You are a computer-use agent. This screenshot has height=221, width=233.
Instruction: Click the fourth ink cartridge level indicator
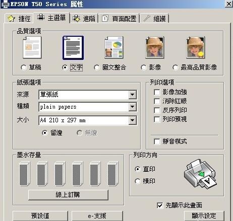pyautogui.click(x=78, y=174)
